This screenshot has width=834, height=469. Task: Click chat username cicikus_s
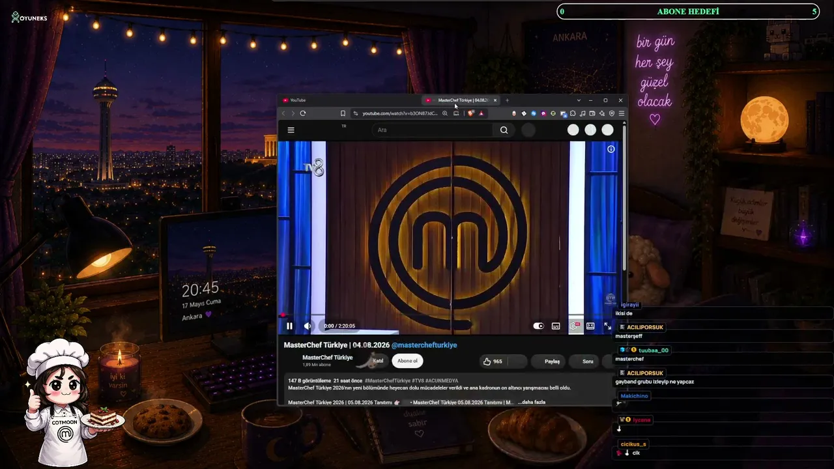(633, 444)
